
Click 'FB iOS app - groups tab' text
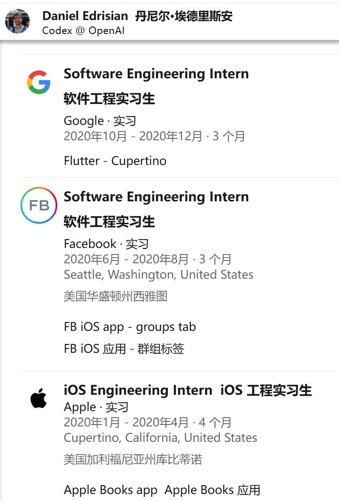tap(130, 327)
